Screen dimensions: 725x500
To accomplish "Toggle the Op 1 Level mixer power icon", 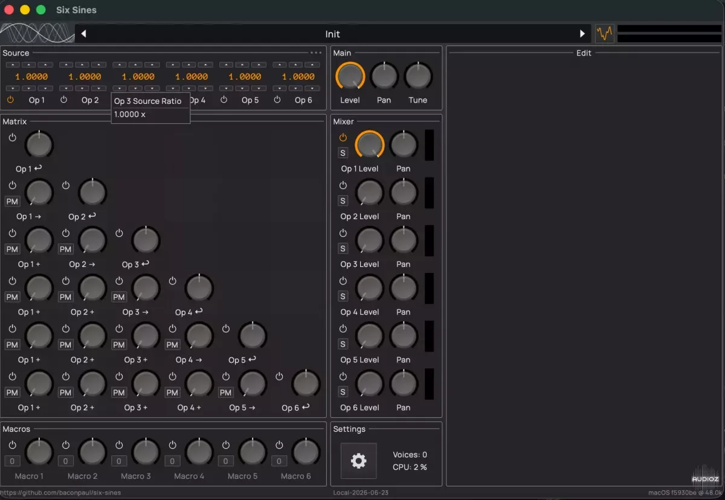I will 343,137.
